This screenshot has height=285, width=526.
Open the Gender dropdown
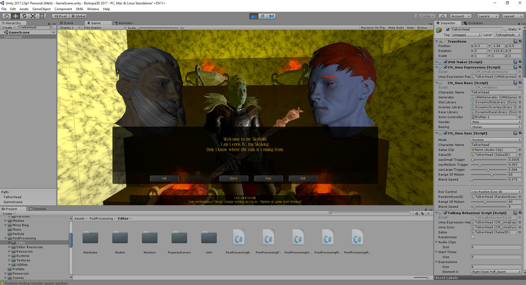(x=496, y=122)
